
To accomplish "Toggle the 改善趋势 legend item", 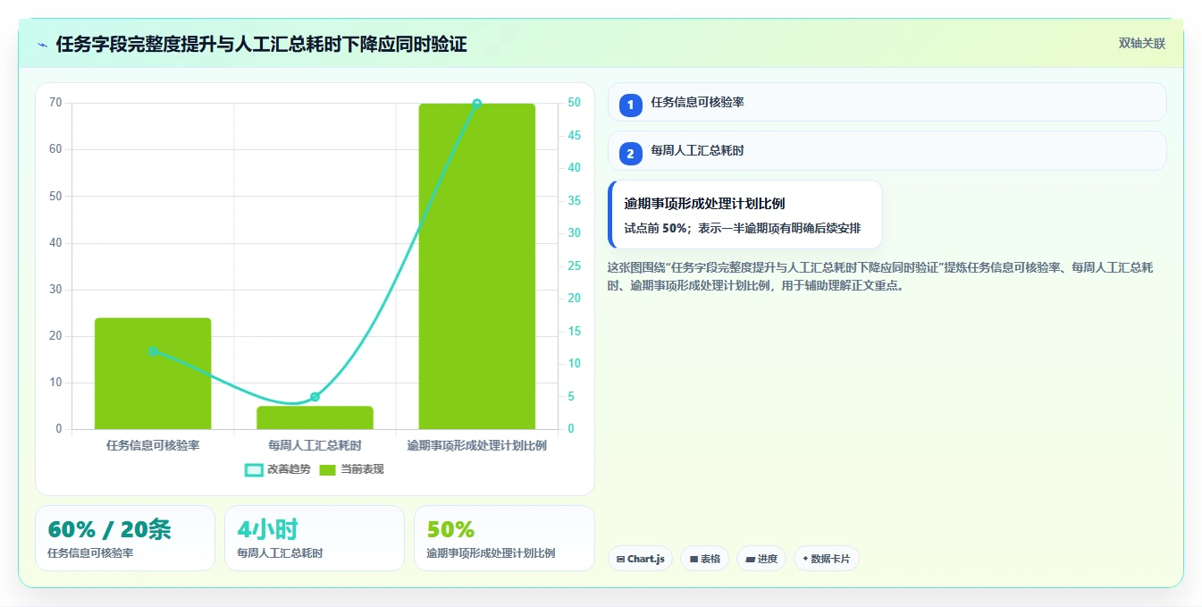I will click(x=277, y=469).
